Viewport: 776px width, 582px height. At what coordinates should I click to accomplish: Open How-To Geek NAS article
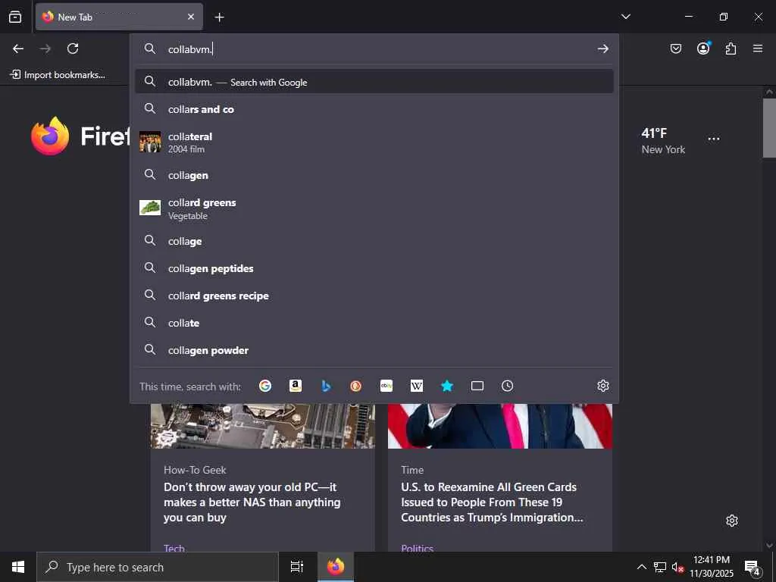pyautogui.click(x=252, y=502)
